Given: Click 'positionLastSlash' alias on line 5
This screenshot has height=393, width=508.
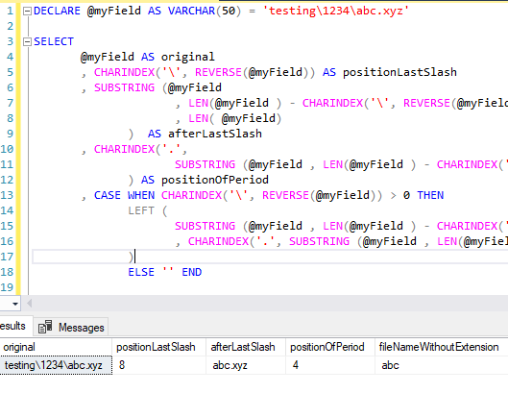Looking at the screenshot, I should (x=399, y=72).
